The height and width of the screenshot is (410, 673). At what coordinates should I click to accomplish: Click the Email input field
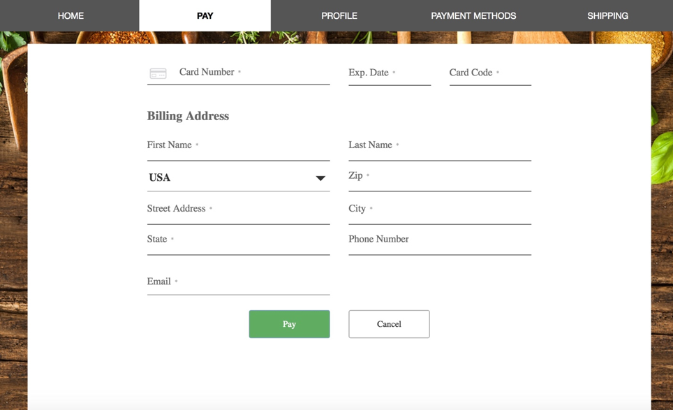[237, 282]
